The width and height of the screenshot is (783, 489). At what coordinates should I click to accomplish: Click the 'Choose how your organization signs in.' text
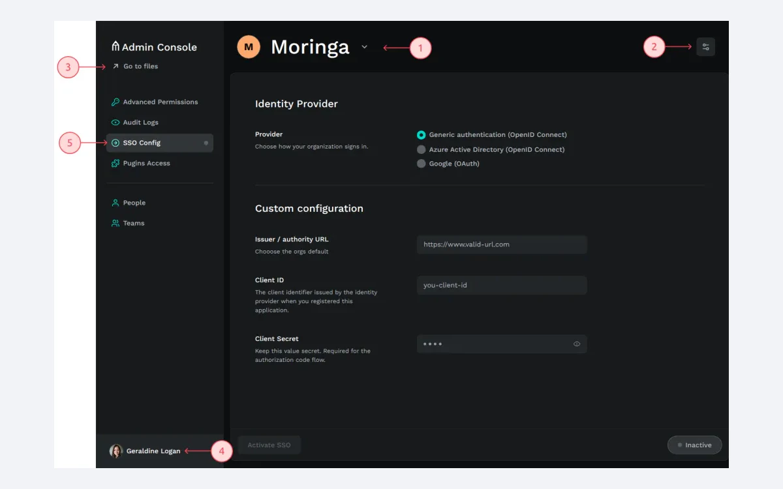[x=312, y=147]
